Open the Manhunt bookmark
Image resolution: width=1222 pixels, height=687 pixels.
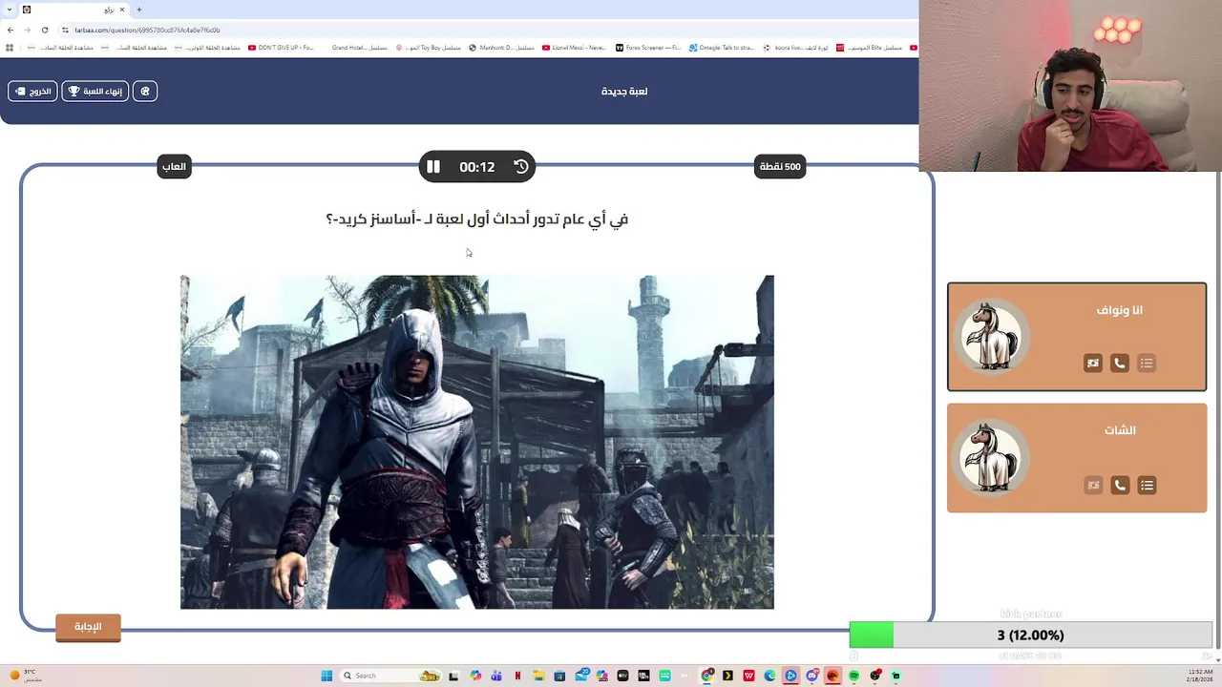coord(501,48)
